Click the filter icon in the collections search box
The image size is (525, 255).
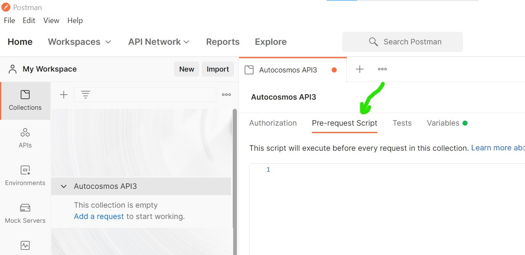click(x=86, y=95)
